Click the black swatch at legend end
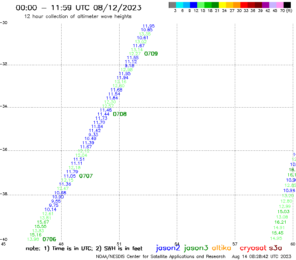Screen dimensions: 296x260 point(287,5)
